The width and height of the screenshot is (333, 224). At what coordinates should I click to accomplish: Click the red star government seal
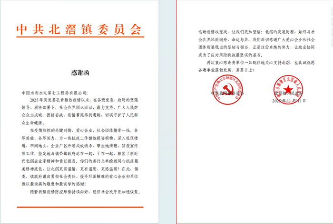(287, 90)
